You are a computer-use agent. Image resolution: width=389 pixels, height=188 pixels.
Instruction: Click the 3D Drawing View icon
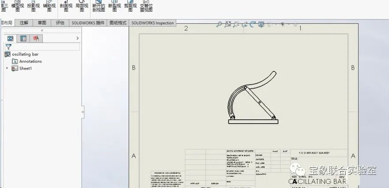coord(261,24)
